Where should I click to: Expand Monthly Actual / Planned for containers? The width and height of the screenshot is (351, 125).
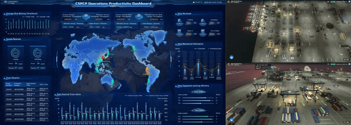pos(73,23)
